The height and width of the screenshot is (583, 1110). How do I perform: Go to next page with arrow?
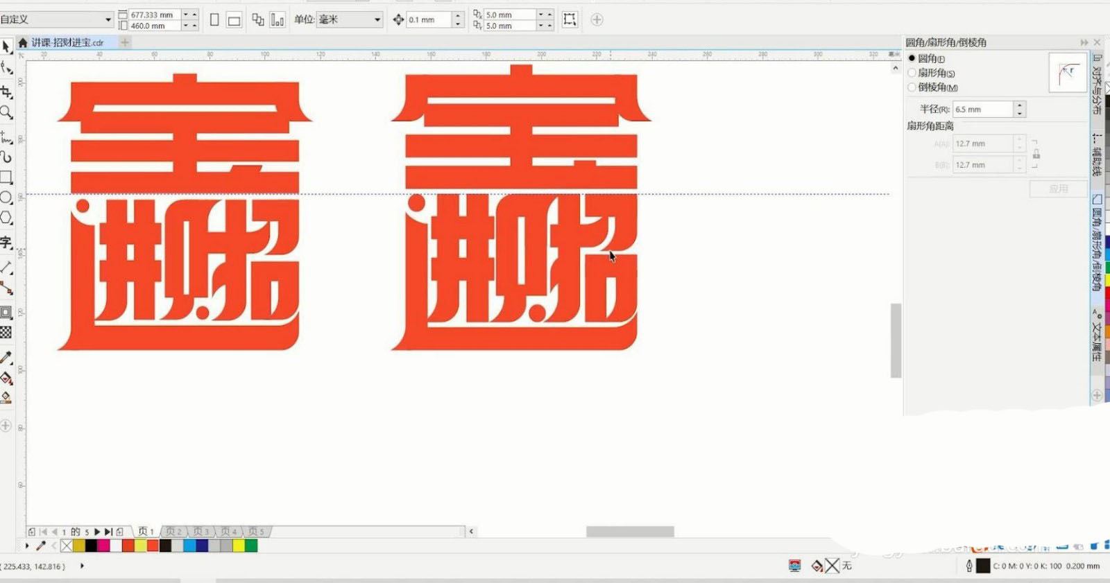tap(97, 532)
